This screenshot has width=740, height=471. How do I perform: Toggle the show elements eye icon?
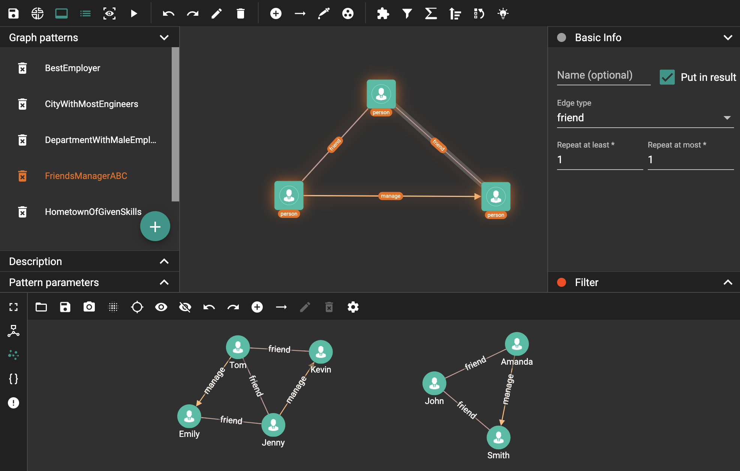(161, 307)
